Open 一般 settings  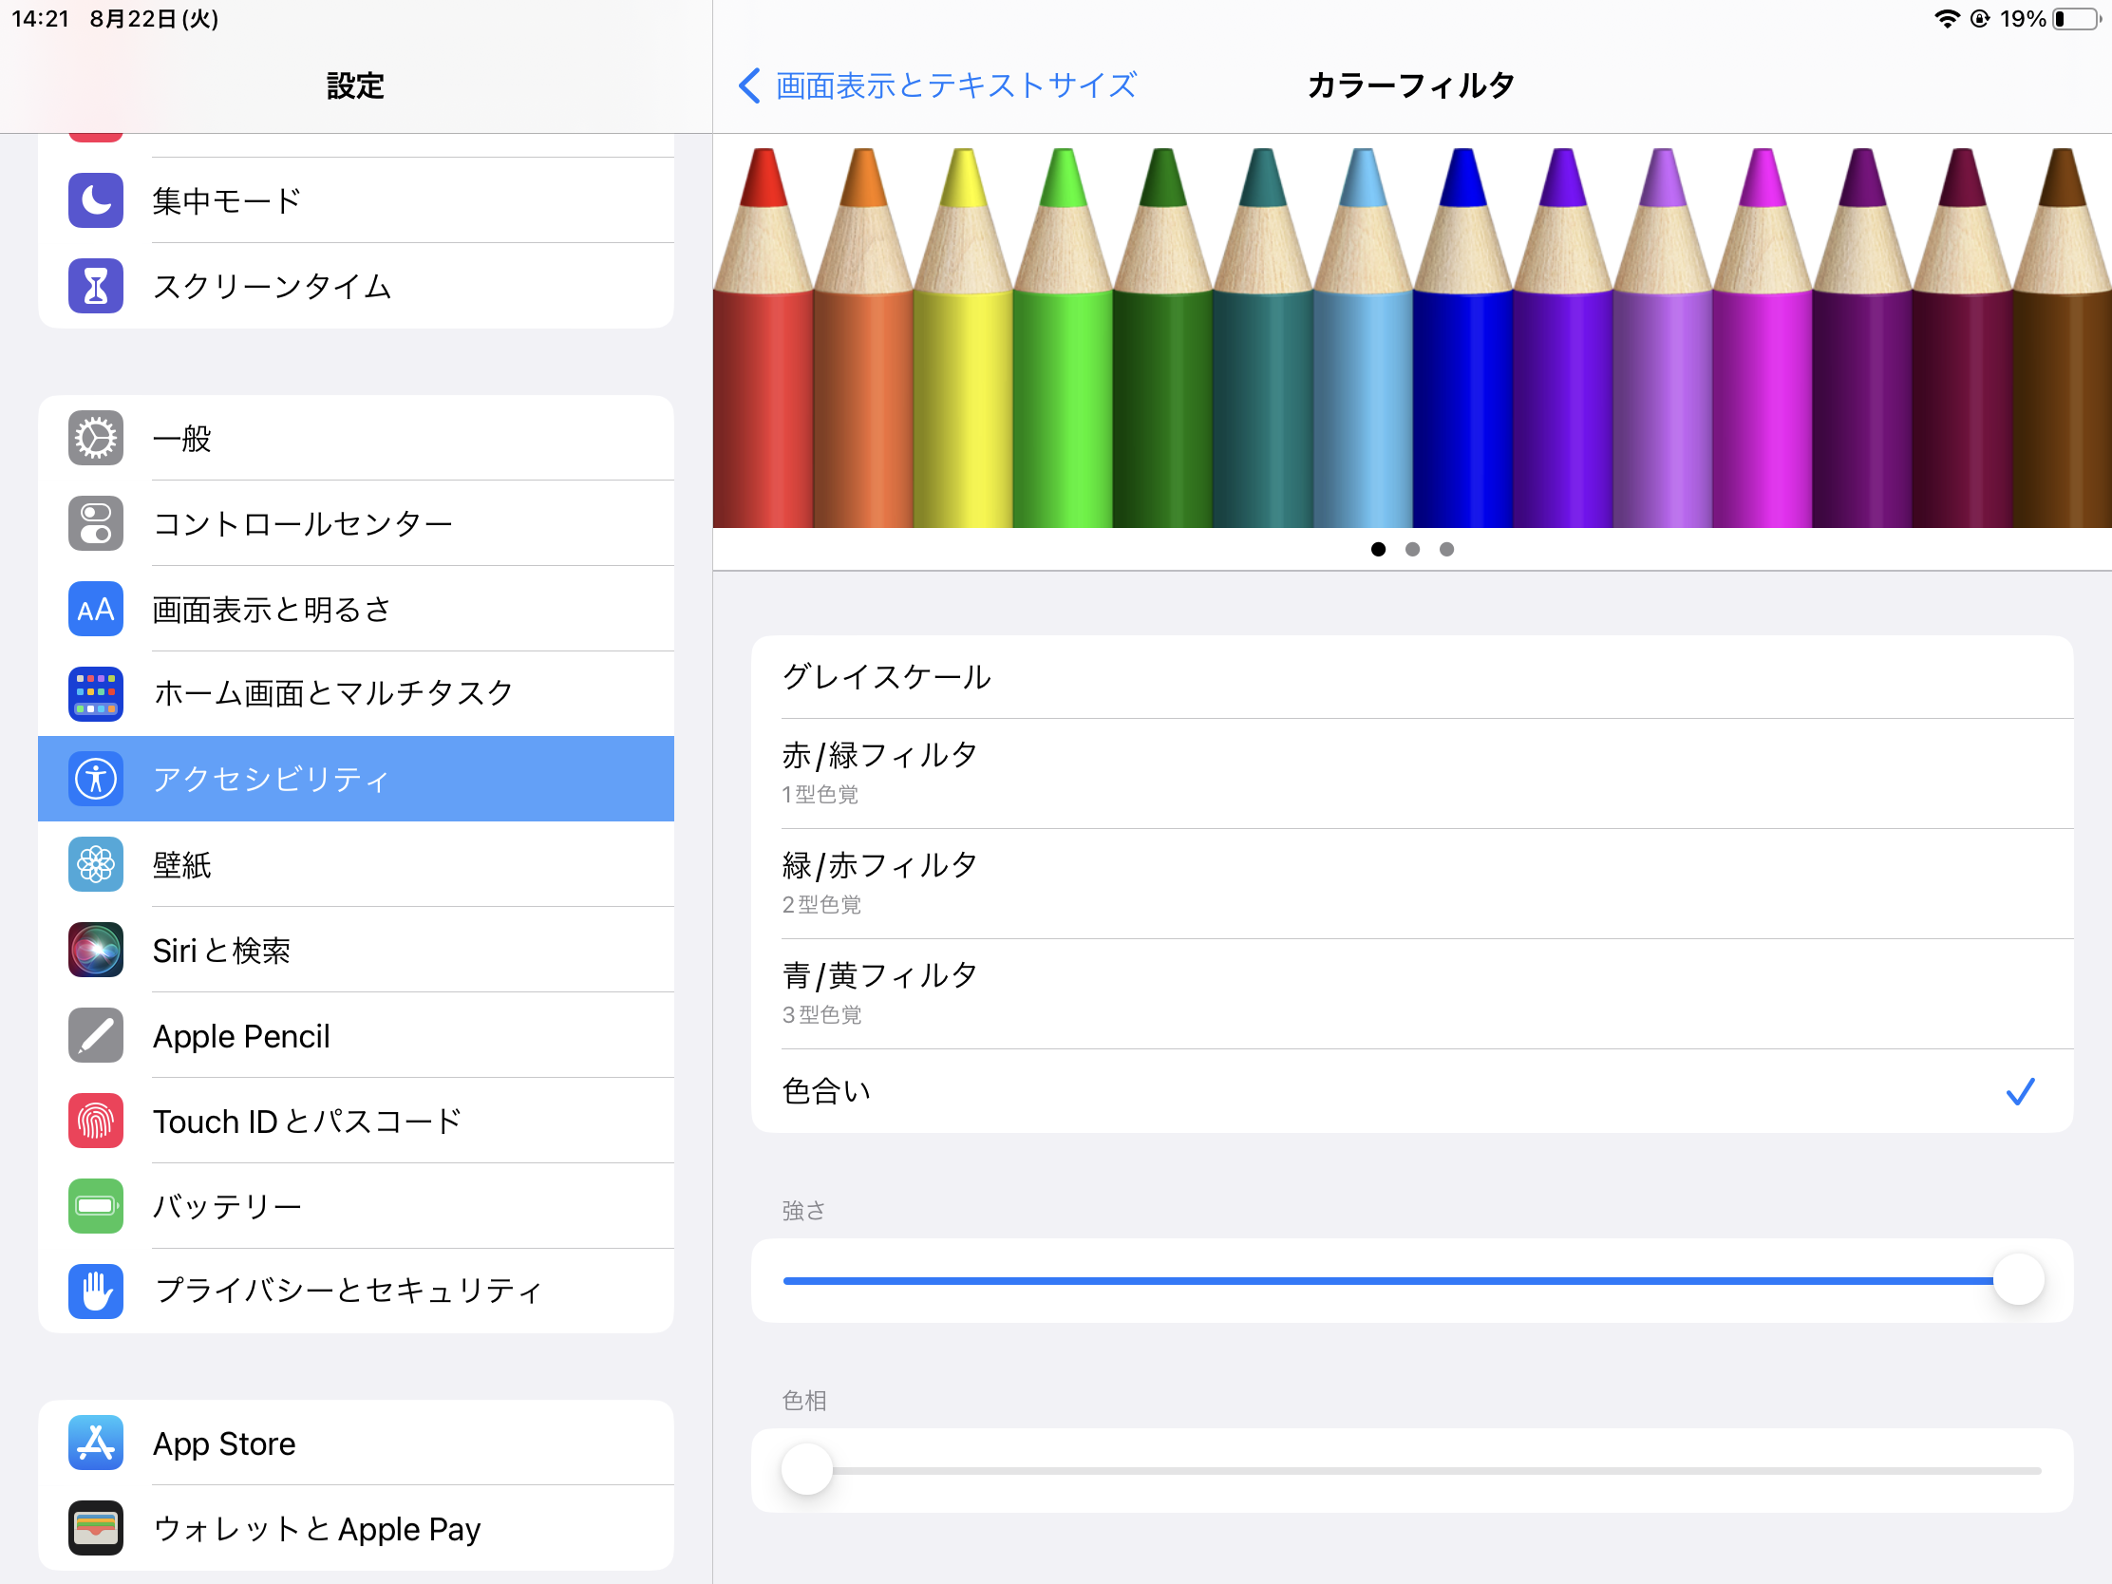coord(356,438)
